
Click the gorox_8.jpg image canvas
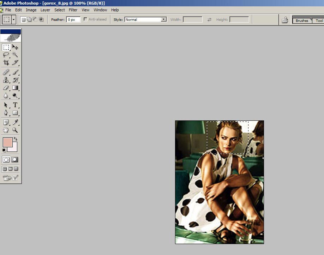[220, 182]
